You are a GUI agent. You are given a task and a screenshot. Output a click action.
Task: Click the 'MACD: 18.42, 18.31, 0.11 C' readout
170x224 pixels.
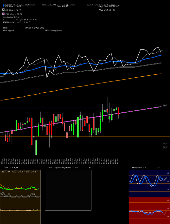16,22
